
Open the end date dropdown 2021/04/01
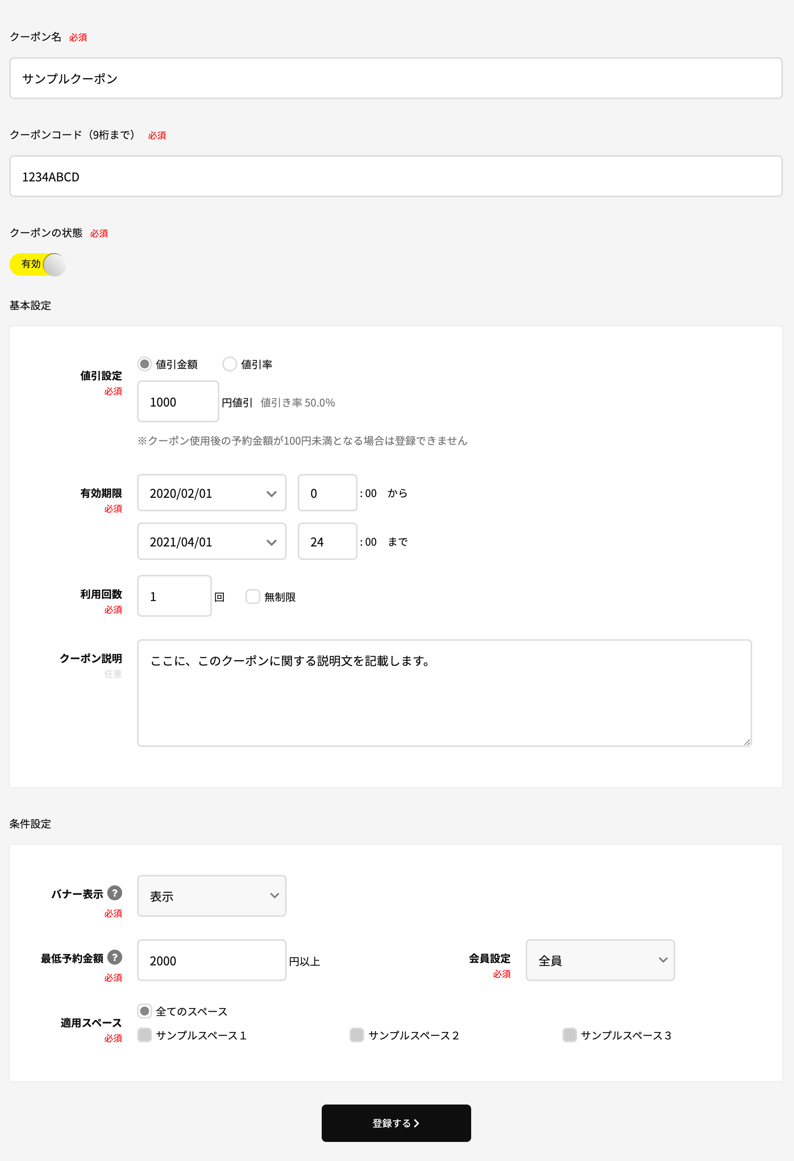click(x=211, y=542)
